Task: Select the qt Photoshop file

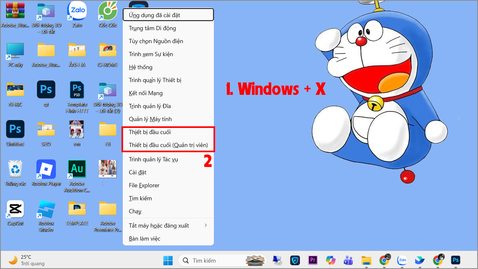Action: 46,94
